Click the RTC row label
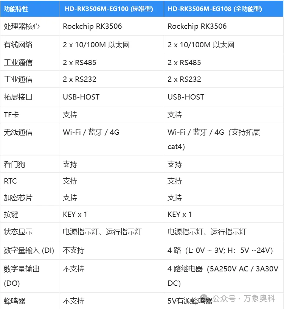This screenshot has height=310, width=284. [10, 181]
